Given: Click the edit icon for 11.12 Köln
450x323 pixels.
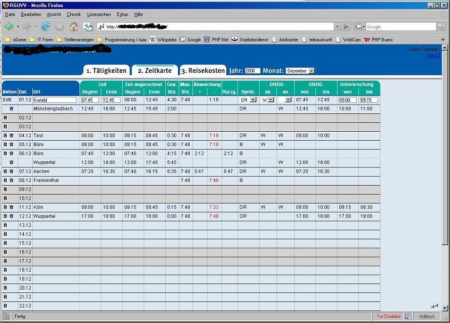Looking at the screenshot, I should click(x=5, y=207).
